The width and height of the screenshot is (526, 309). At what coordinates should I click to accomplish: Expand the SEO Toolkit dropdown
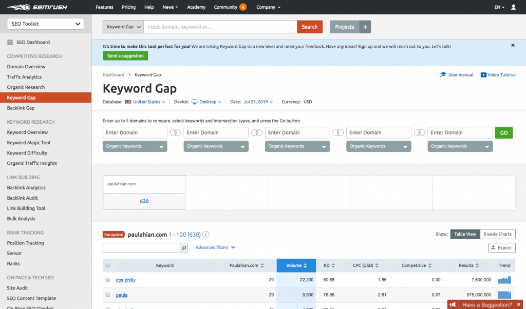click(x=45, y=24)
